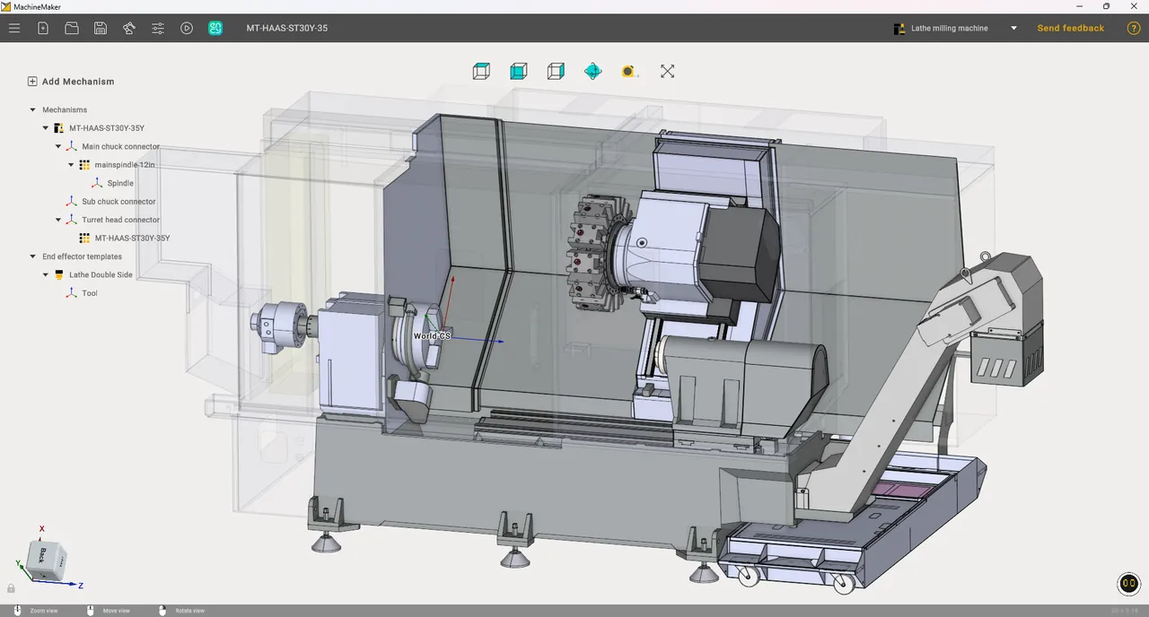Collapse the Main chuck connector node
The width and height of the screenshot is (1149, 617).
coord(58,146)
